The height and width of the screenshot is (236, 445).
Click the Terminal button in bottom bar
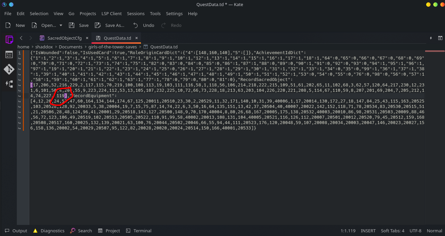[139, 231]
